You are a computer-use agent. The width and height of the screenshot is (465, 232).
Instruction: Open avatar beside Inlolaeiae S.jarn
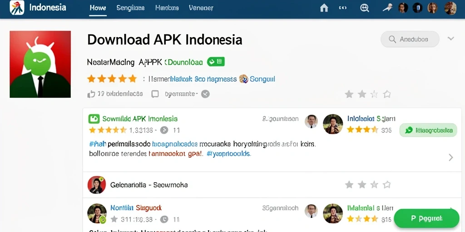point(333,124)
